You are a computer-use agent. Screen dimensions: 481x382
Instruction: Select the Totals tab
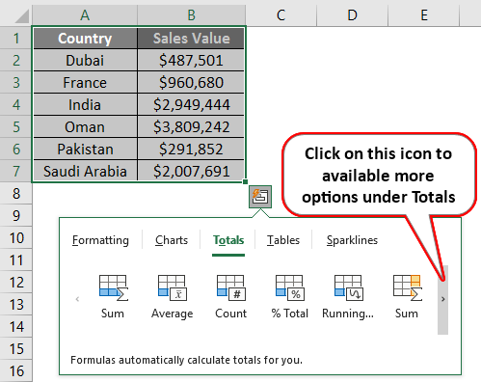(228, 240)
